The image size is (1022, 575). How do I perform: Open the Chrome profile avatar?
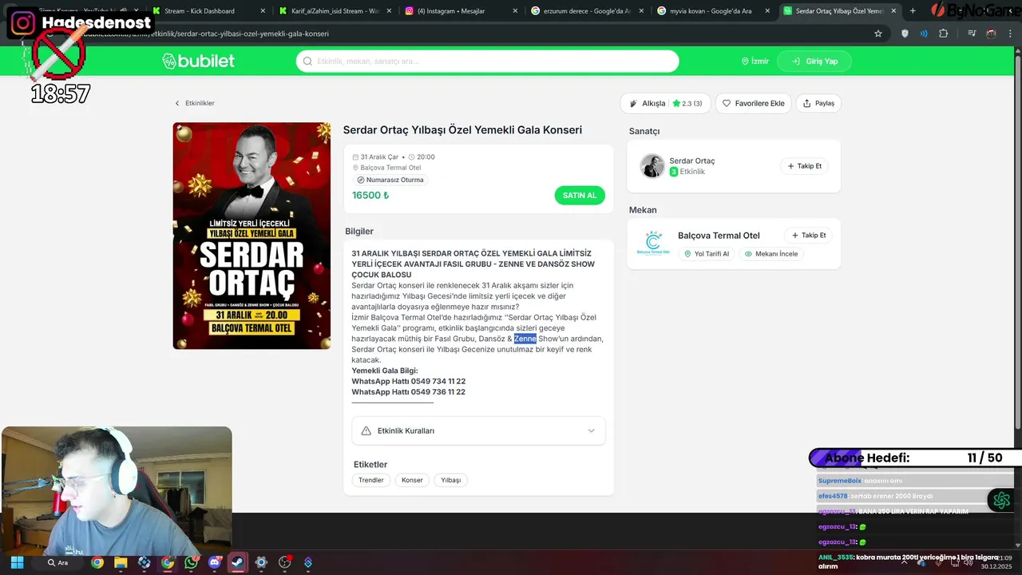point(991,34)
